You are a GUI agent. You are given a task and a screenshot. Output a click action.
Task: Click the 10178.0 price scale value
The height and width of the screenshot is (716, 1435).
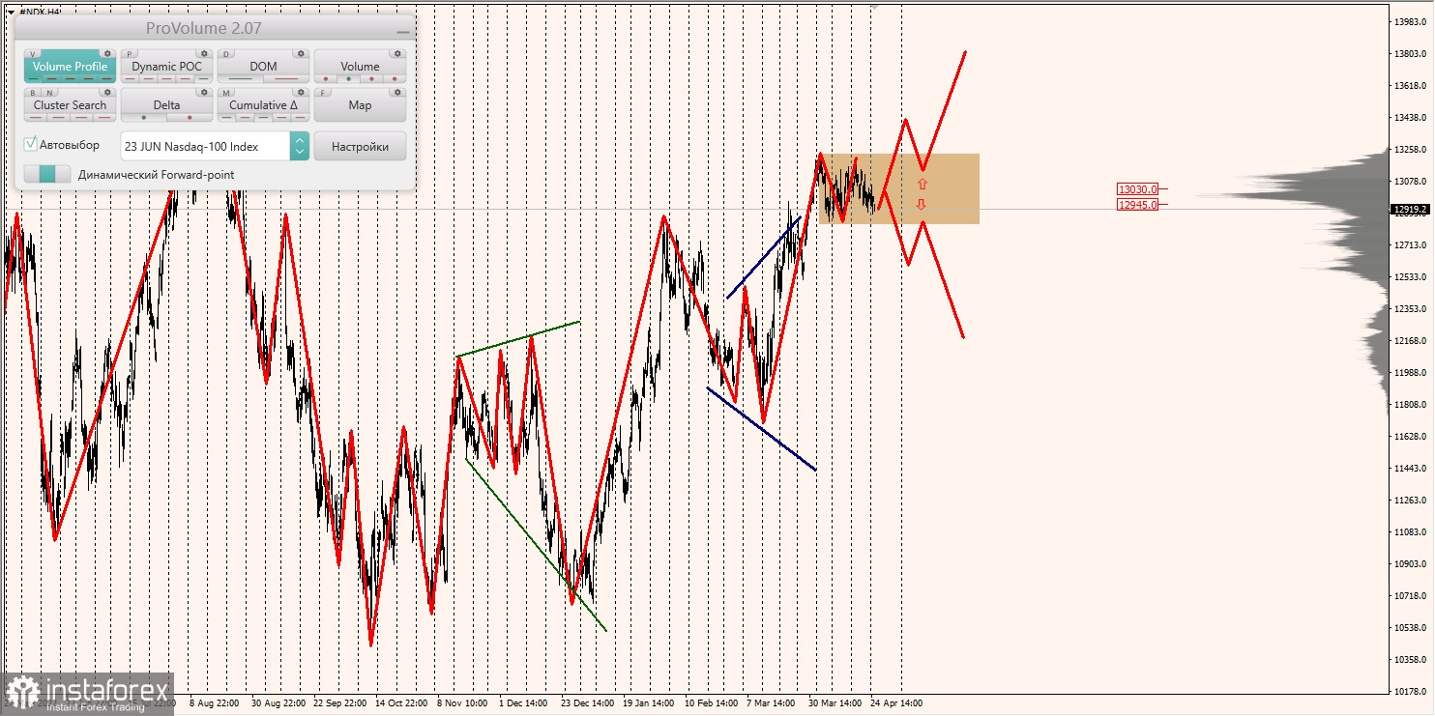1413,691
